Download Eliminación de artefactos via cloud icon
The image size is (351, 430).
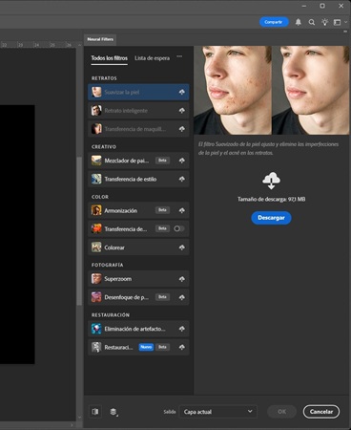coord(181,329)
